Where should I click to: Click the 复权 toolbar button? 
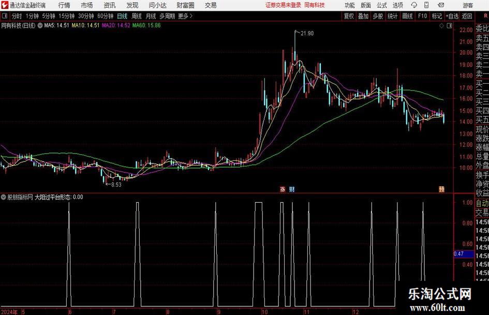[349, 16]
